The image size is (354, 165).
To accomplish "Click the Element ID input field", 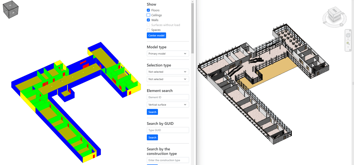I will click(168, 97).
